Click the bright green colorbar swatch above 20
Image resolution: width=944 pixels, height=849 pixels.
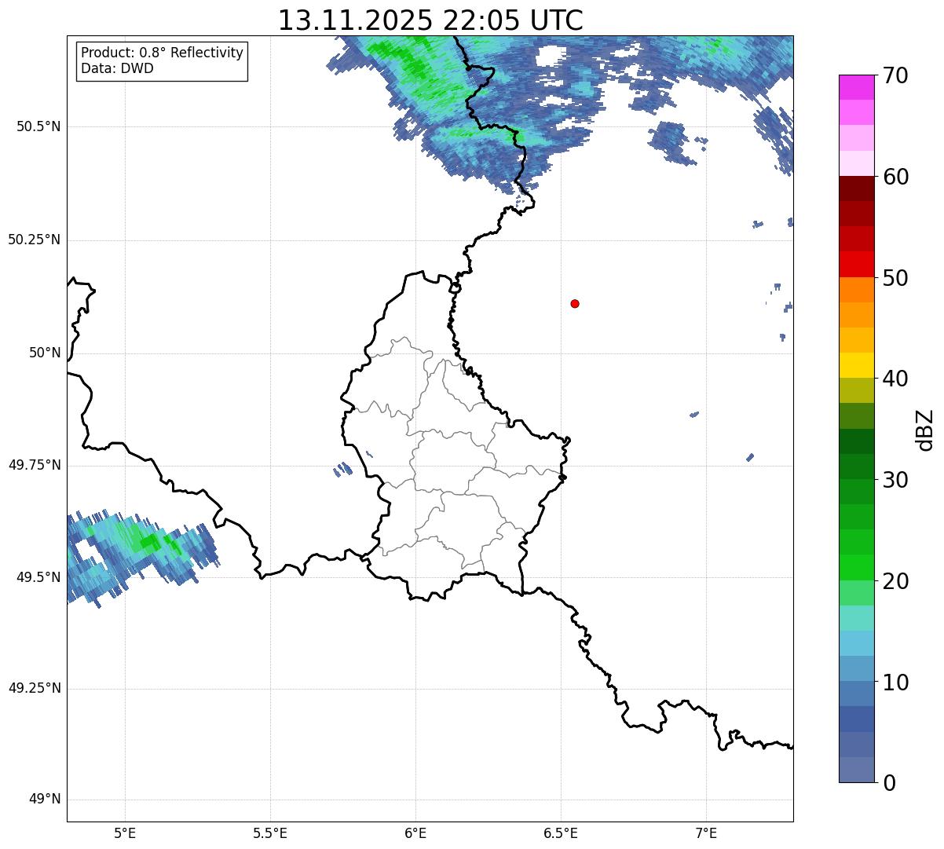[857, 568]
